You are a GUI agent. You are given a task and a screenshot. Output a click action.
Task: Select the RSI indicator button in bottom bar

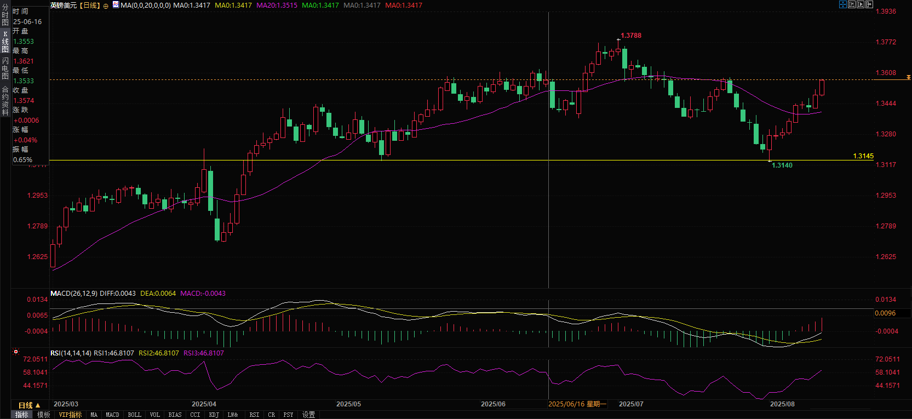pos(254,415)
